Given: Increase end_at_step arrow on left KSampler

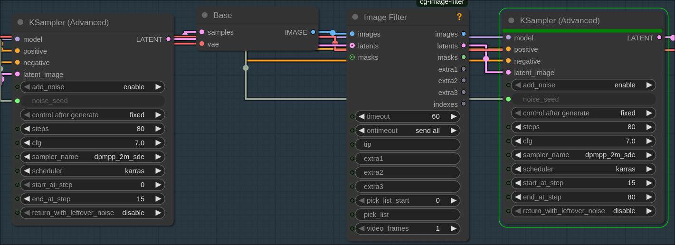Looking at the screenshot, I should click(158, 199).
